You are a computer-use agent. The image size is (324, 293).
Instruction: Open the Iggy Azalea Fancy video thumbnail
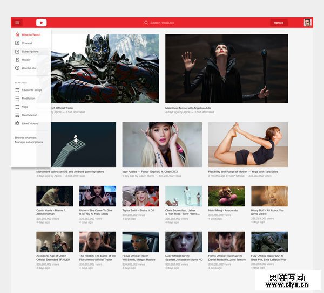[x=162, y=144]
